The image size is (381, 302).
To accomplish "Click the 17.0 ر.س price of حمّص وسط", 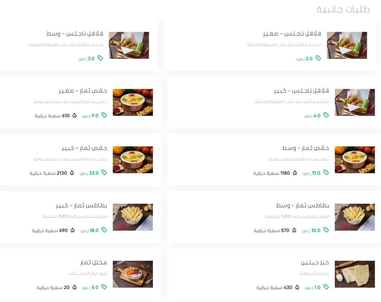I will point(311,173).
